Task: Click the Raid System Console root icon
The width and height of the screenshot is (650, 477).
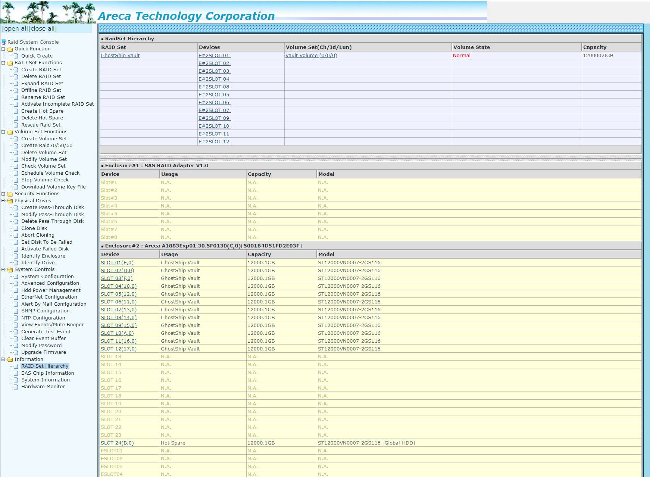Action: click(x=4, y=42)
